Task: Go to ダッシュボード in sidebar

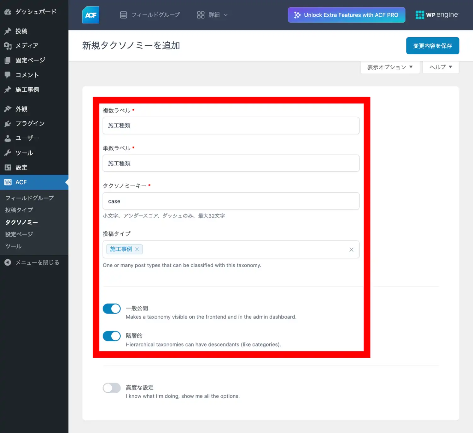Action: click(34, 12)
